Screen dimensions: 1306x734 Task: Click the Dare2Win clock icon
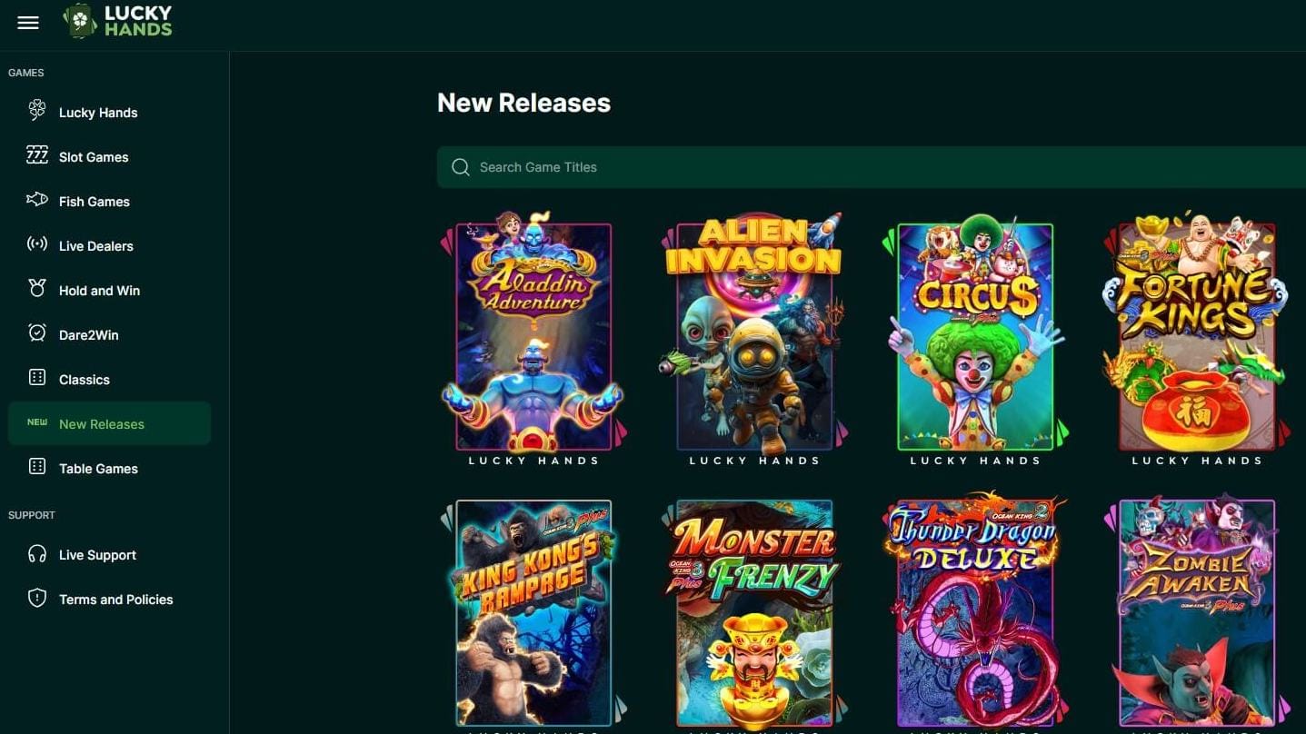(x=37, y=333)
